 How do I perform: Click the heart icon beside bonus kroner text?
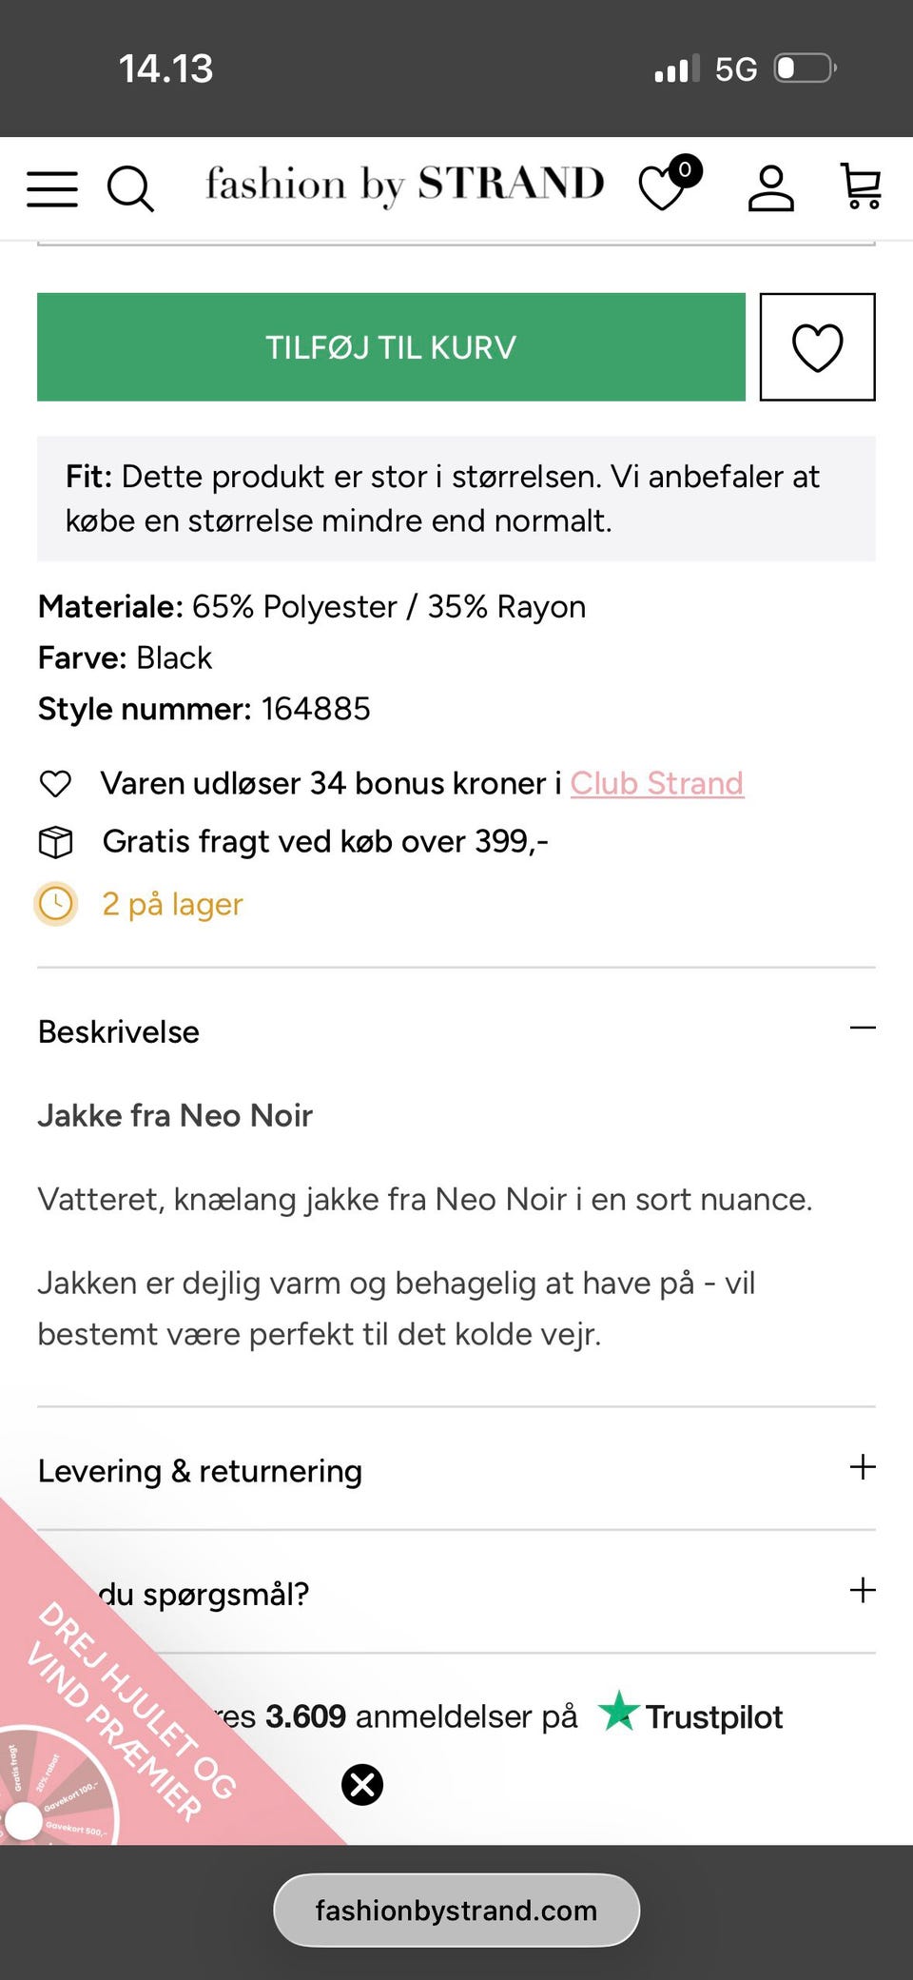pos(56,783)
